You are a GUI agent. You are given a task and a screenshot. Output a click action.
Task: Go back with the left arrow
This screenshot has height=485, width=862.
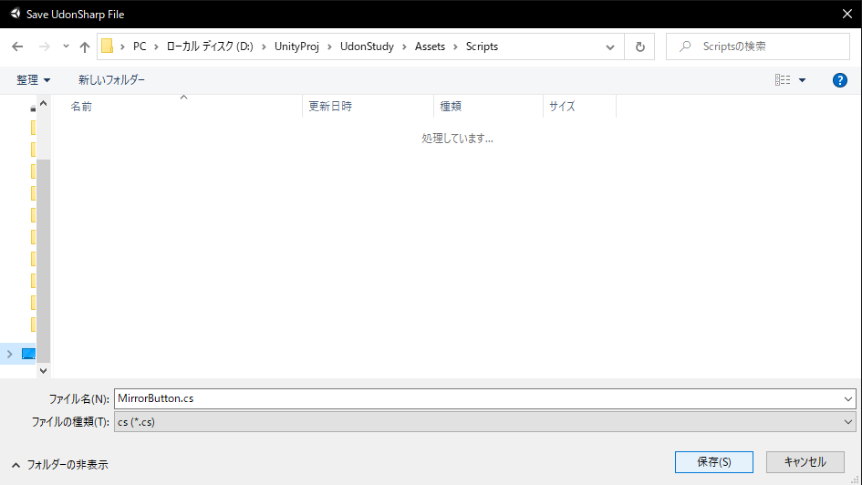pos(17,46)
